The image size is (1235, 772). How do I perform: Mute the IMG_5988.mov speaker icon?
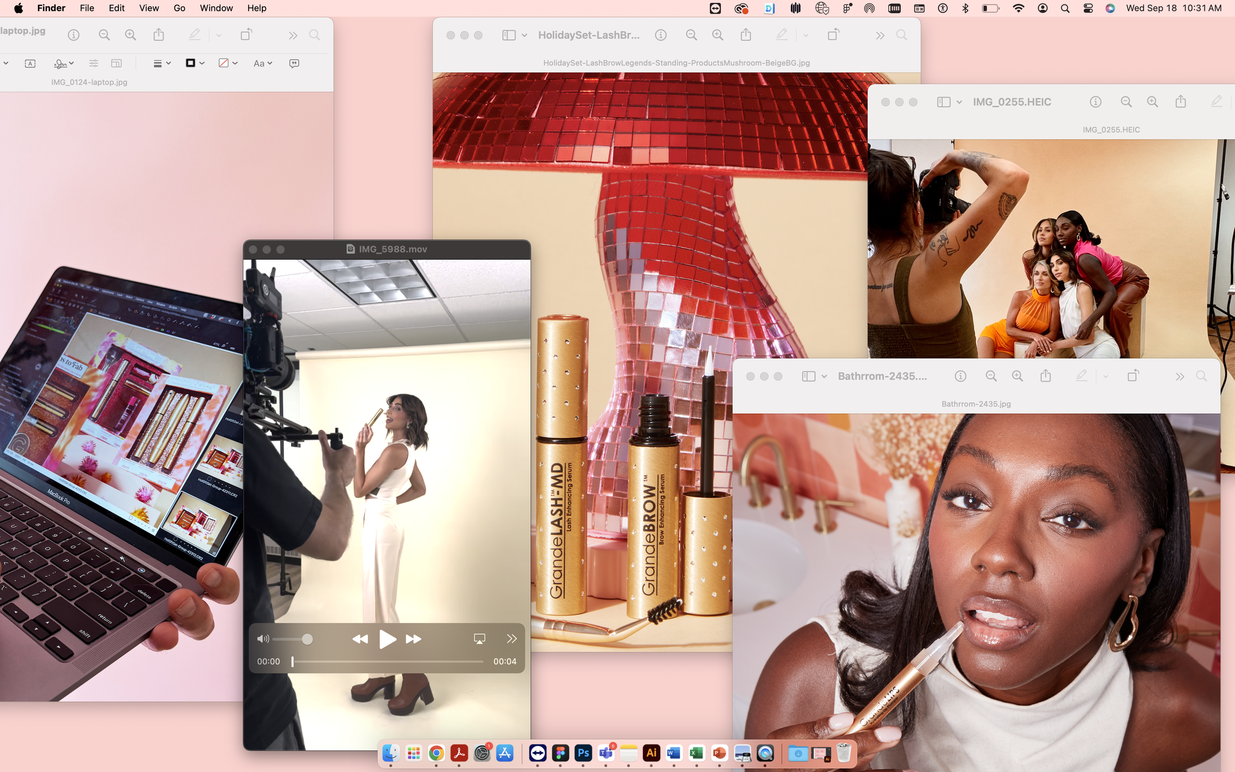pyautogui.click(x=263, y=639)
